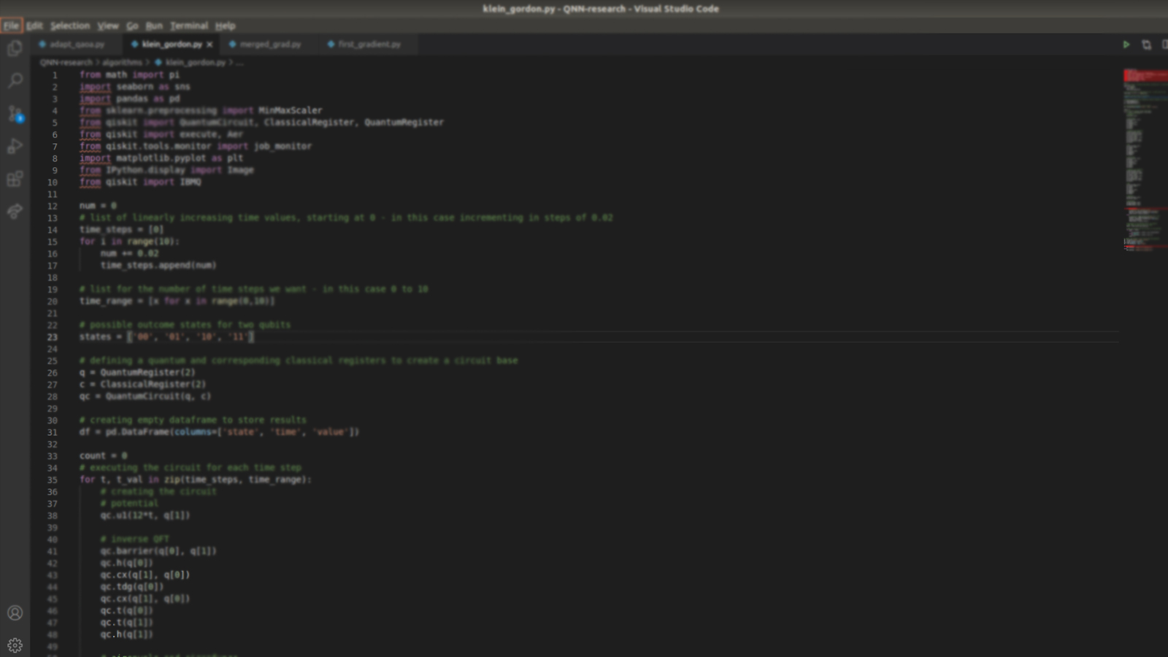Click the icon below the Extensions icon
This screenshot has height=657, width=1168.
[x=15, y=212]
